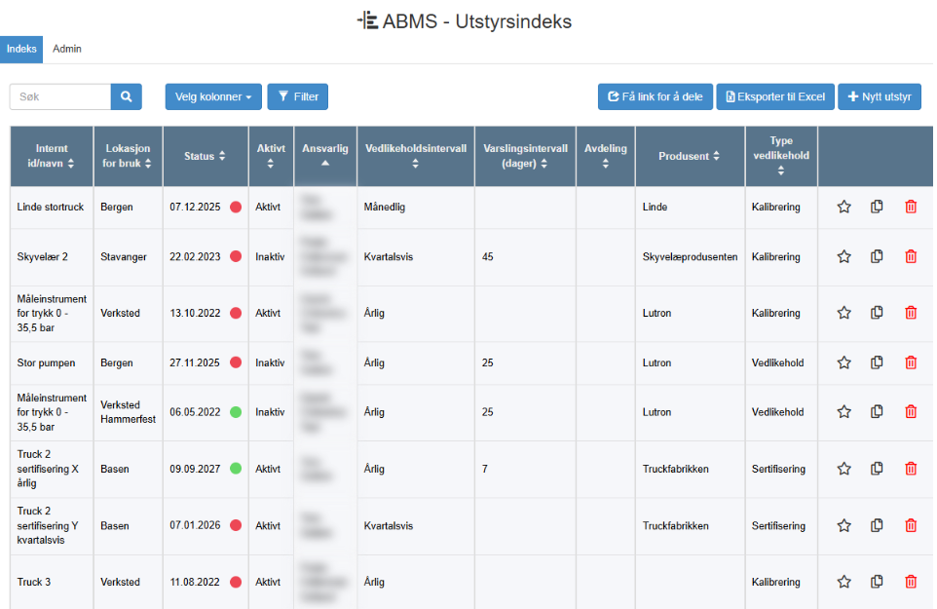
Task: Delete the Linde stortruck row
Action: (911, 207)
